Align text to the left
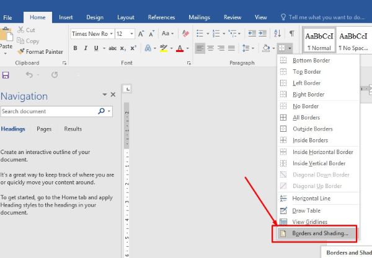 pyautogui.click(x=200, y=48)
